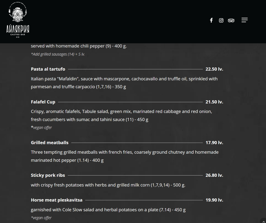The height and width of the screenshot is (223, 266).
Task: Click the Aylyakria Gastro Bar logo
Action: click(18, 21)
